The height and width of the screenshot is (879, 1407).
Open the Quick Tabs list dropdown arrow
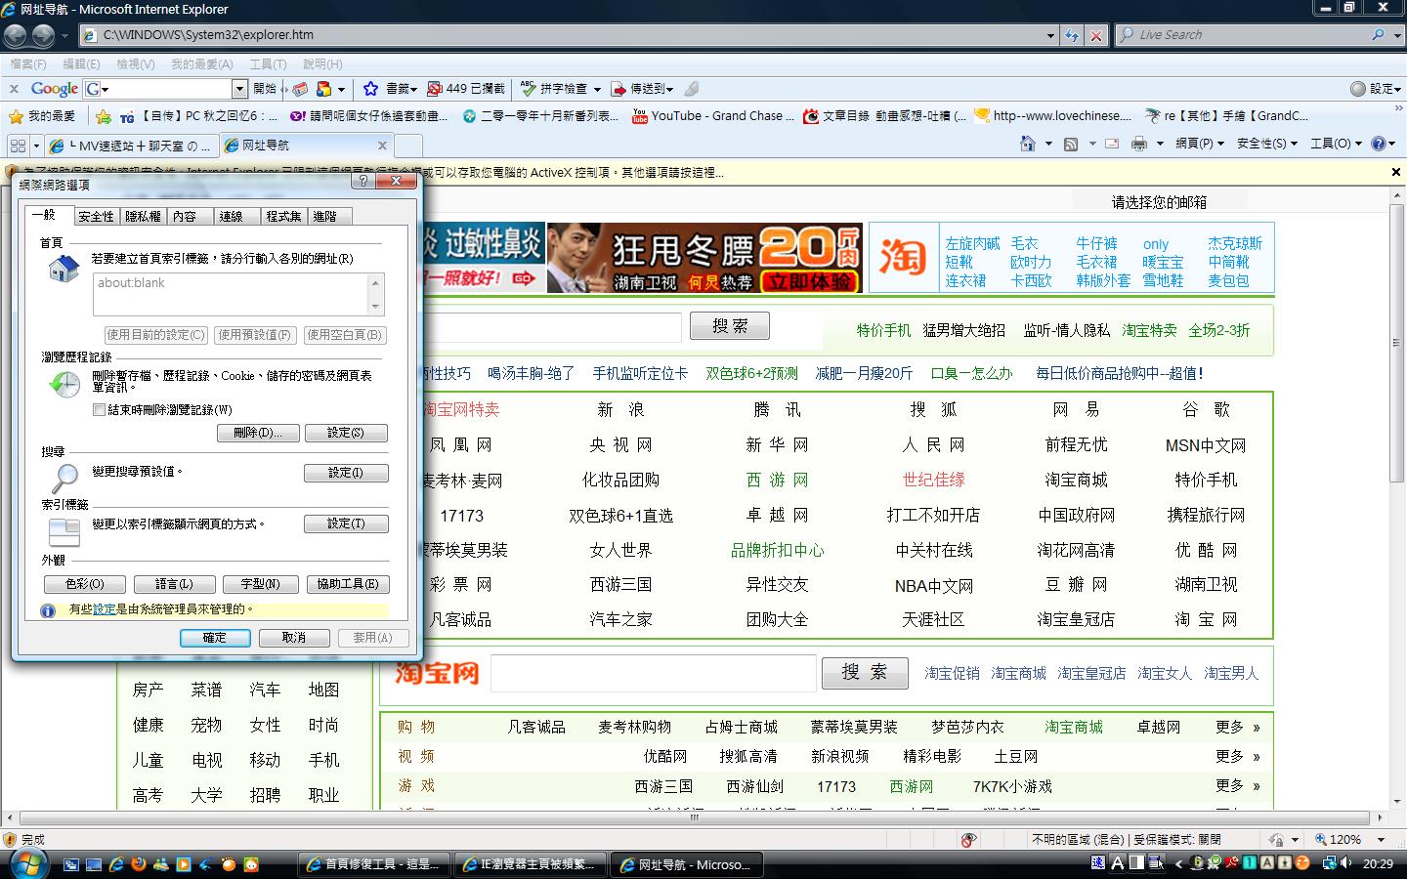click(36, 146)
